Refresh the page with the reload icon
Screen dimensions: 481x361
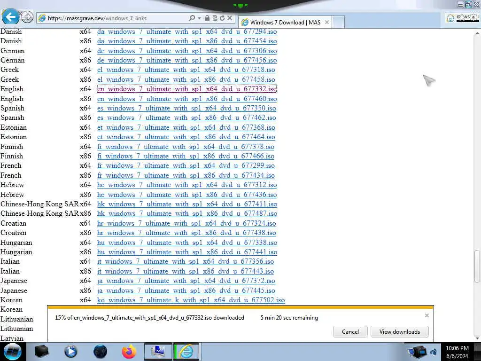222,18
